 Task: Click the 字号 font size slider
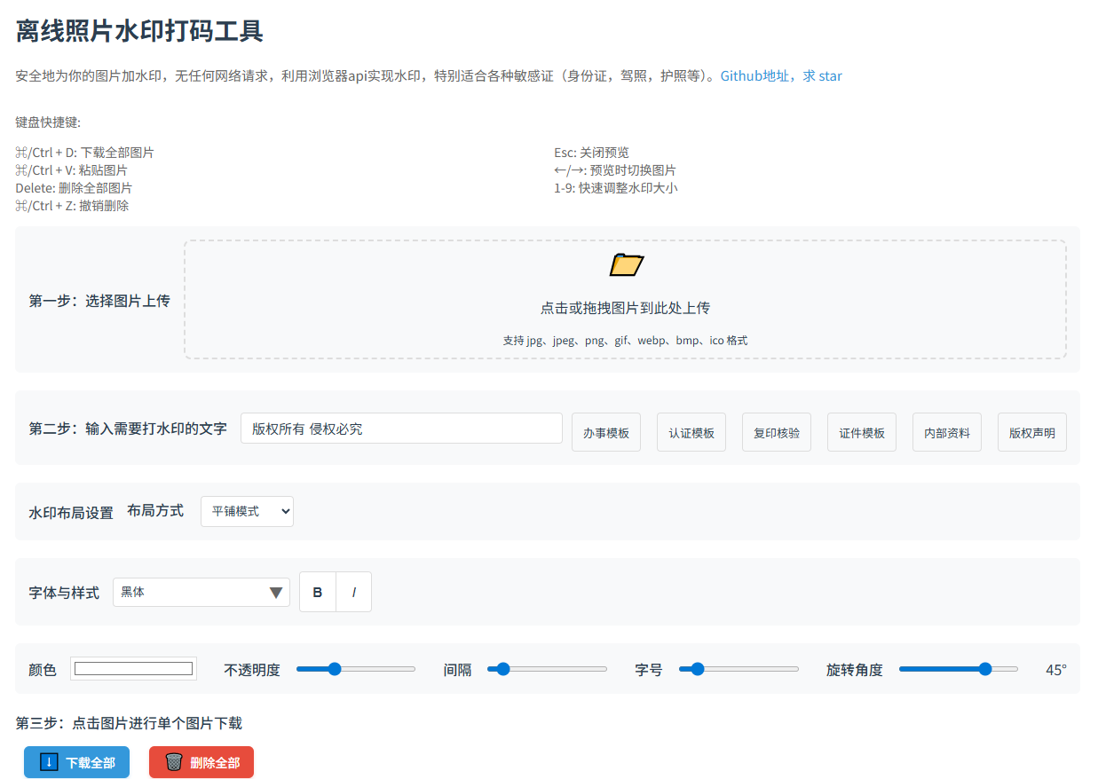tap(739, 669)
